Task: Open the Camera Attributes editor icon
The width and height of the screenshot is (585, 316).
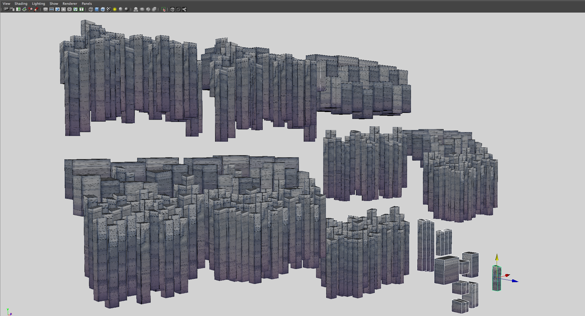Action: click(12, 9)
